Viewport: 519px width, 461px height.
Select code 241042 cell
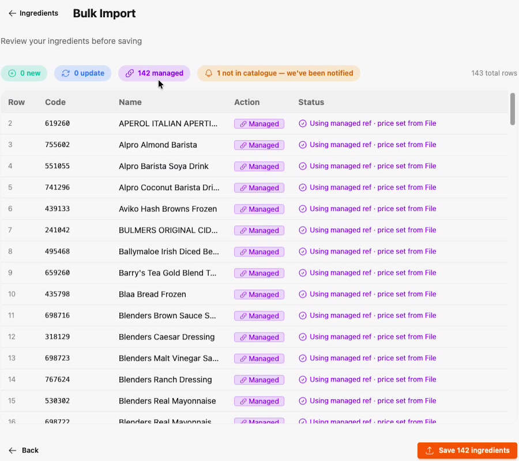57,230
